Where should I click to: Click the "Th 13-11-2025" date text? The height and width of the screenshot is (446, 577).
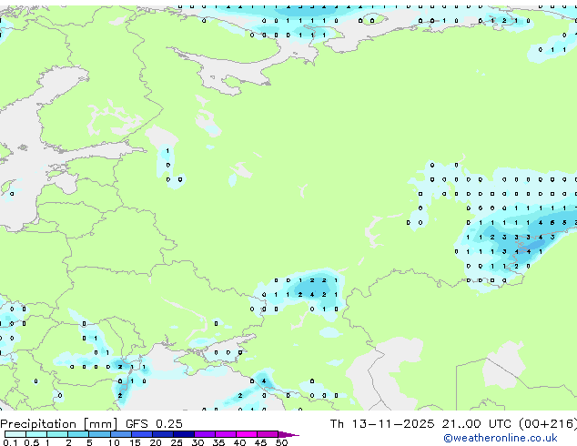click(x=382, y=424)
